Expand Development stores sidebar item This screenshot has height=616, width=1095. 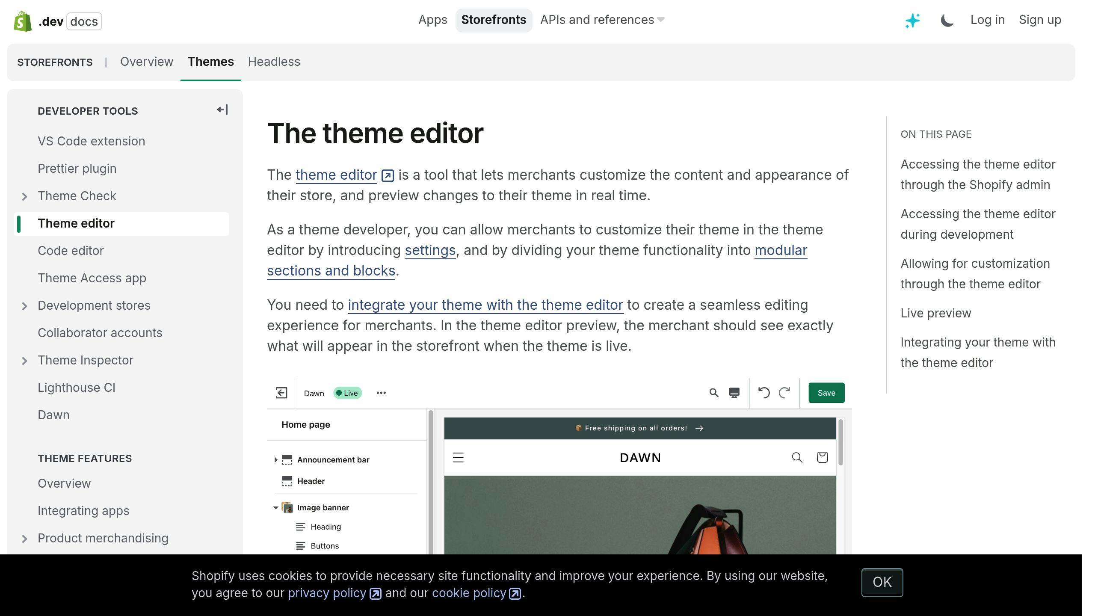(x=24, y=306)
